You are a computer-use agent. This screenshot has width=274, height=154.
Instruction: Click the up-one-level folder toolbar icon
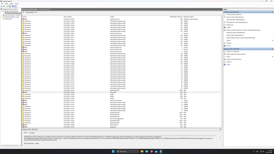point(7,6)
